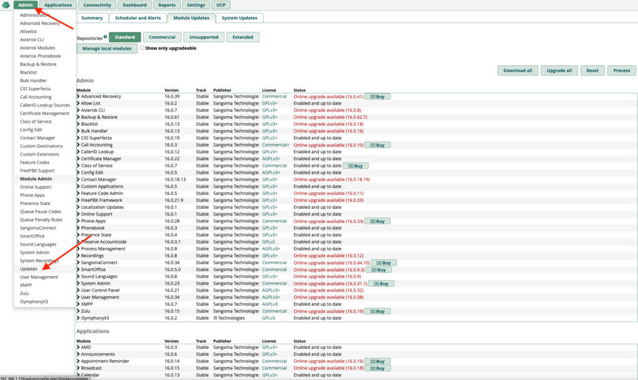The height and width of the screenshot is (380, 638).
Task: Click the Repositories help question icon
Action: tap(105, 37)
